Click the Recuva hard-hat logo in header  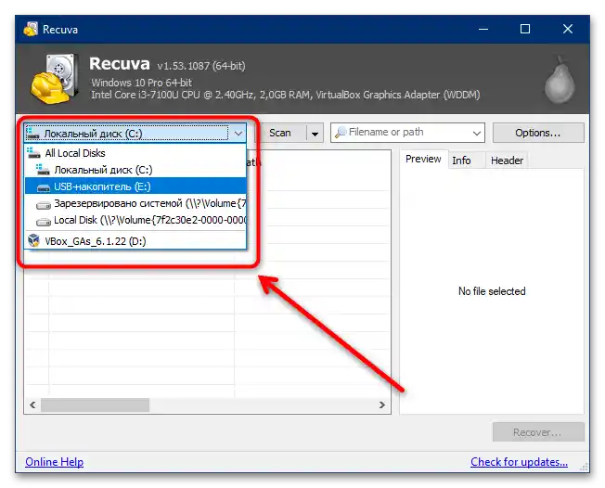point(55,79)
